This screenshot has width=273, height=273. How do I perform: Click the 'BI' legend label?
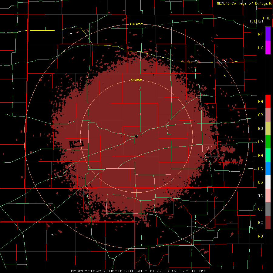[x=260, y=223]
